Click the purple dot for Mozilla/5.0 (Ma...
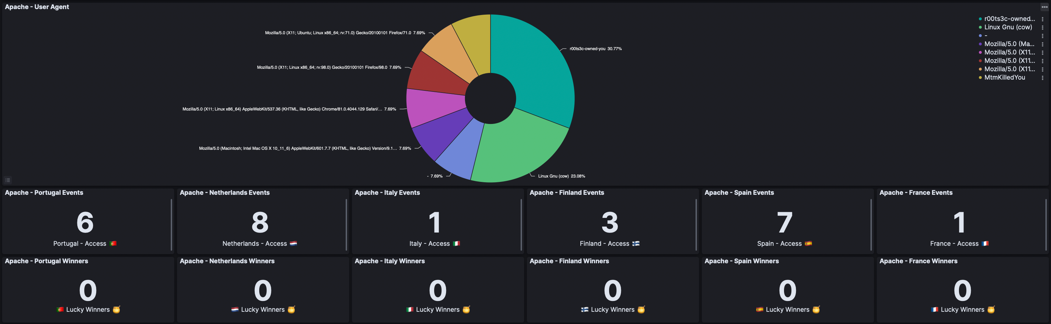This screenshot has height=324, width=1051. click(980, 44)
